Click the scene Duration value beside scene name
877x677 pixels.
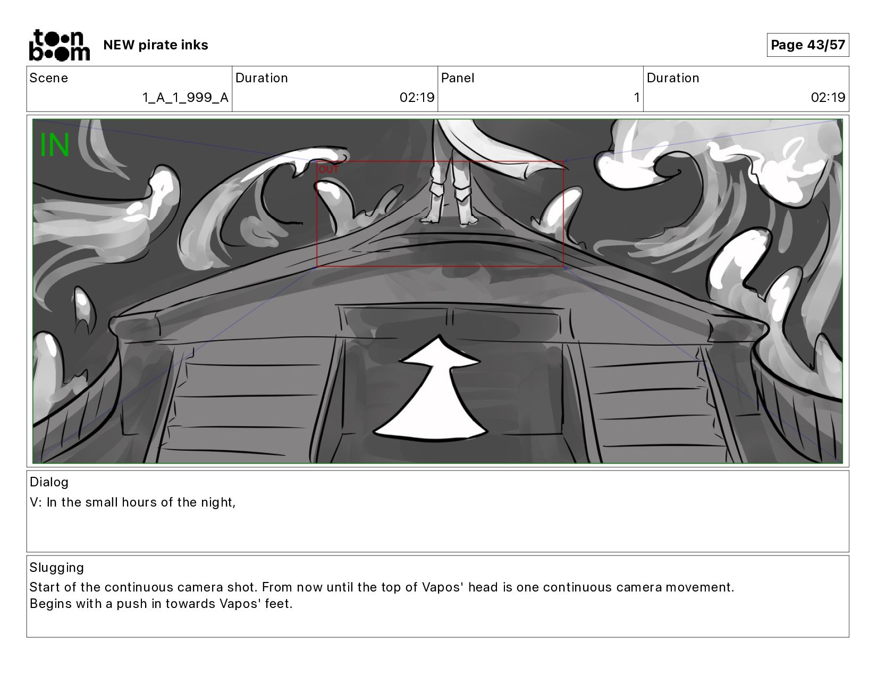coord(417,98)
